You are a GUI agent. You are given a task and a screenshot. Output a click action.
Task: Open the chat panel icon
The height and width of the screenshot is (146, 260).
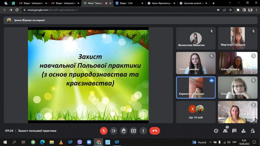(x=234, y=131)
